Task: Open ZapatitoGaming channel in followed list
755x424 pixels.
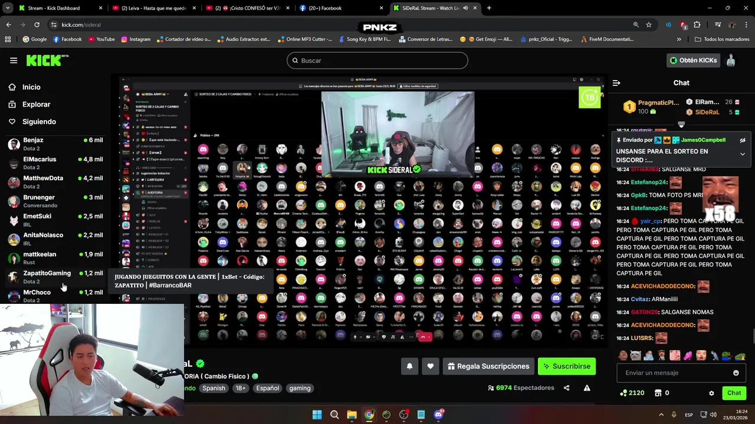Action: [x=55, y=277]
